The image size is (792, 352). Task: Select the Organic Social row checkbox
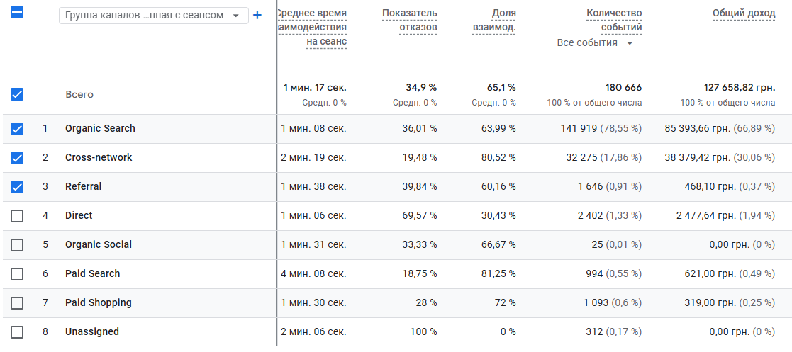(x=17, y=244)
